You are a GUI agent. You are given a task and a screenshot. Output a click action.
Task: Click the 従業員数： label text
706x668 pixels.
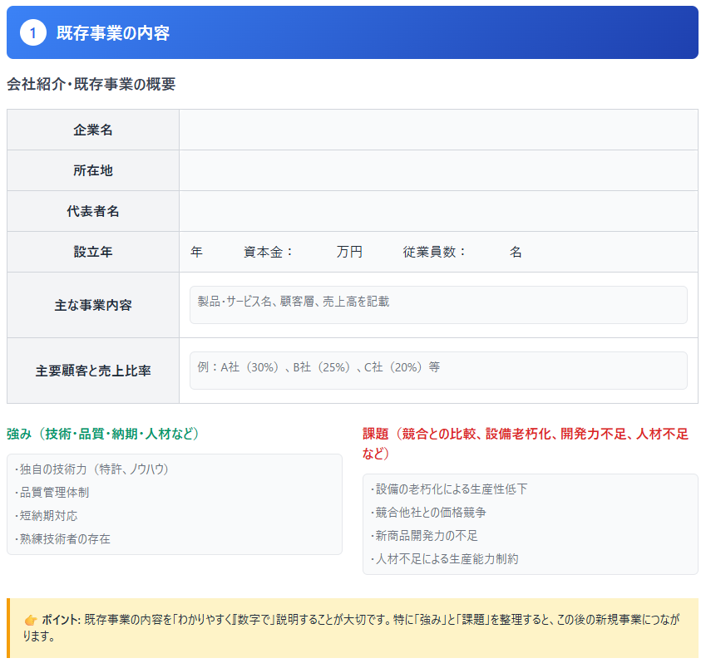(x=435, y=252)
